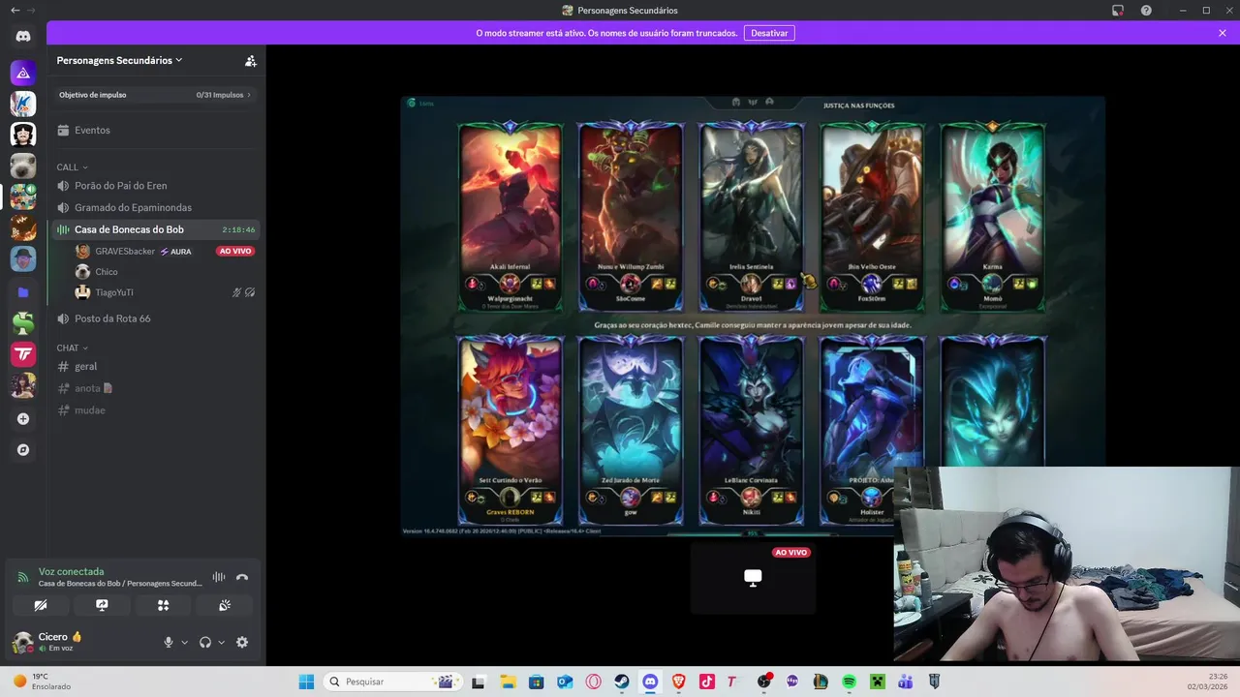
Task: Open Discord help question mark icon
Action: tap(1146, 11)
